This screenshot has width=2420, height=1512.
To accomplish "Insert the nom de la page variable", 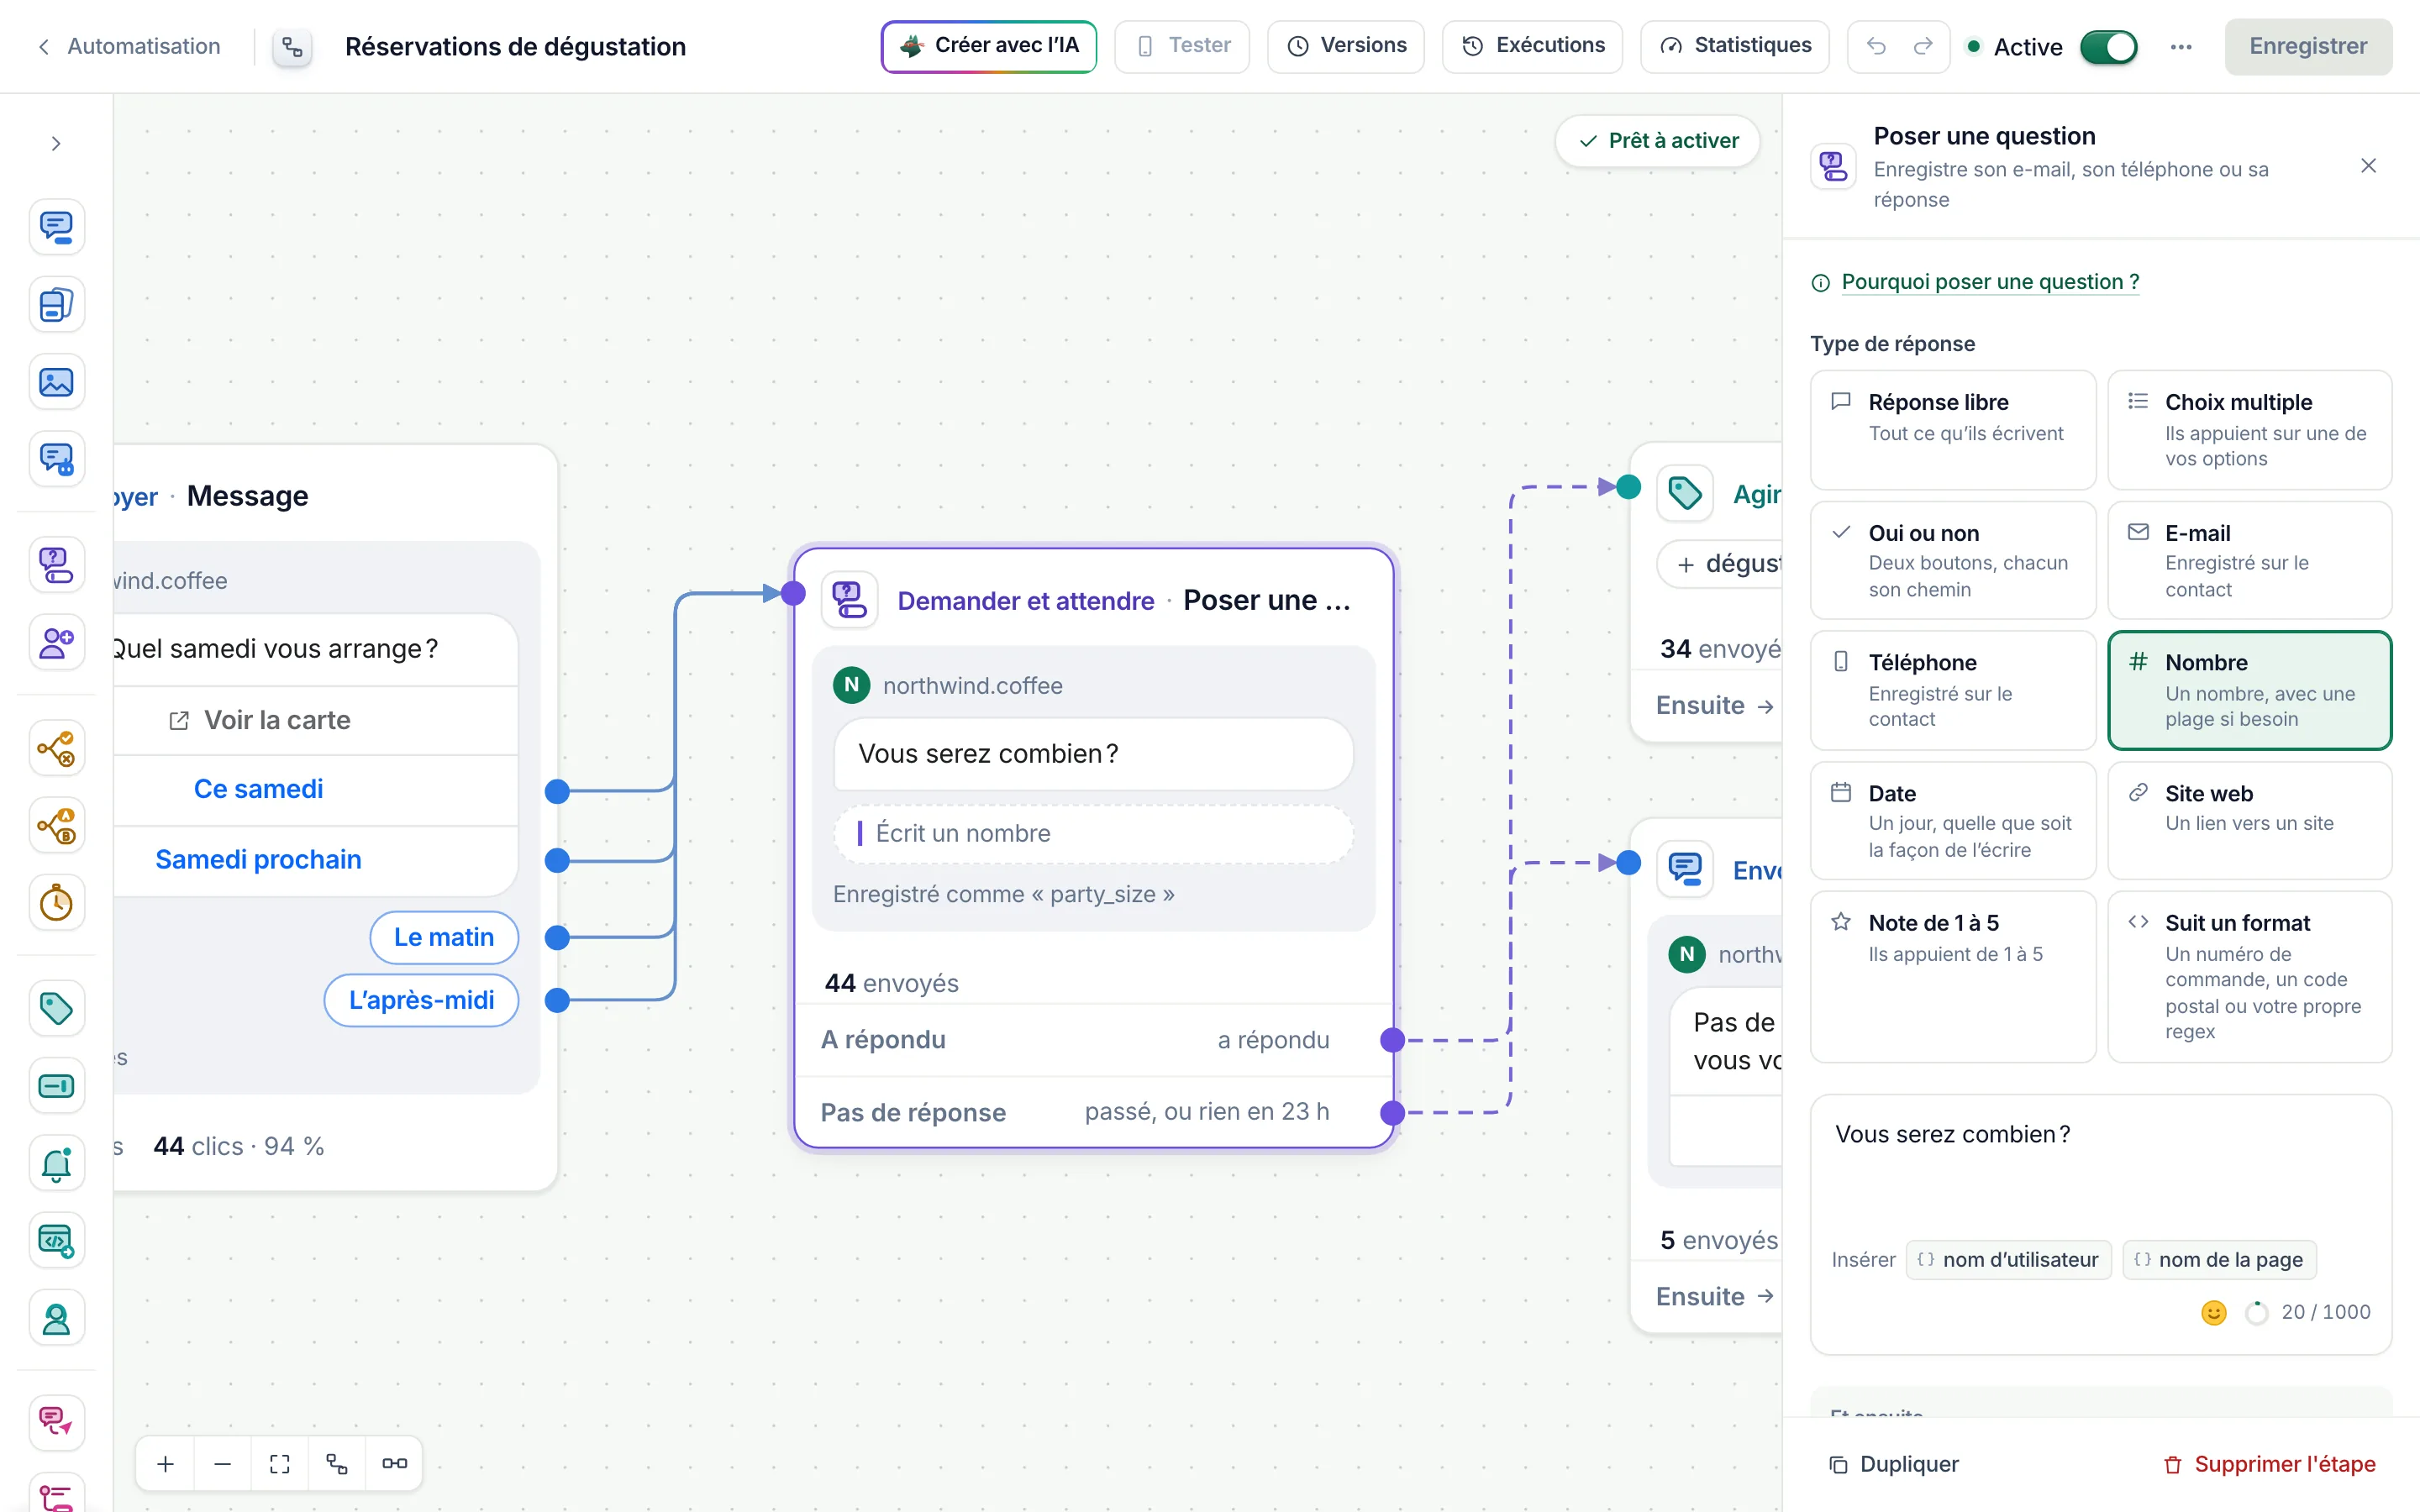I will (x=2219, y=1260).
